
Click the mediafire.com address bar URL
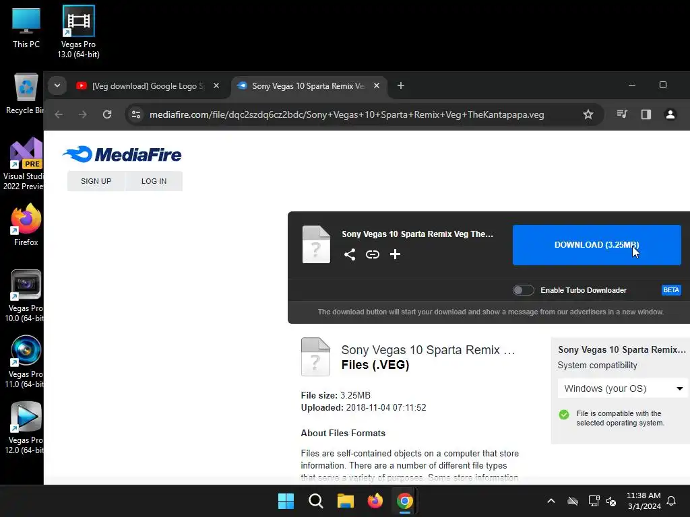(x=347, y=114)
